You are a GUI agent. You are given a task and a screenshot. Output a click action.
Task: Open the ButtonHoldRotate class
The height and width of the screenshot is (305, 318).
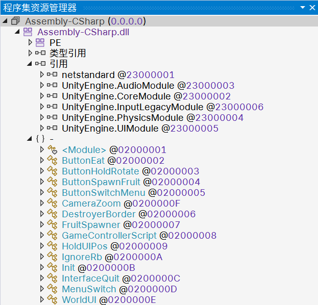point(130,171)
